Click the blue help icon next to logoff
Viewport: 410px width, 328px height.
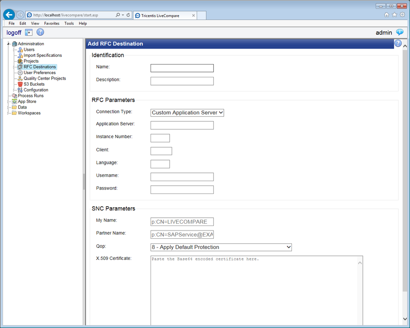40,32
